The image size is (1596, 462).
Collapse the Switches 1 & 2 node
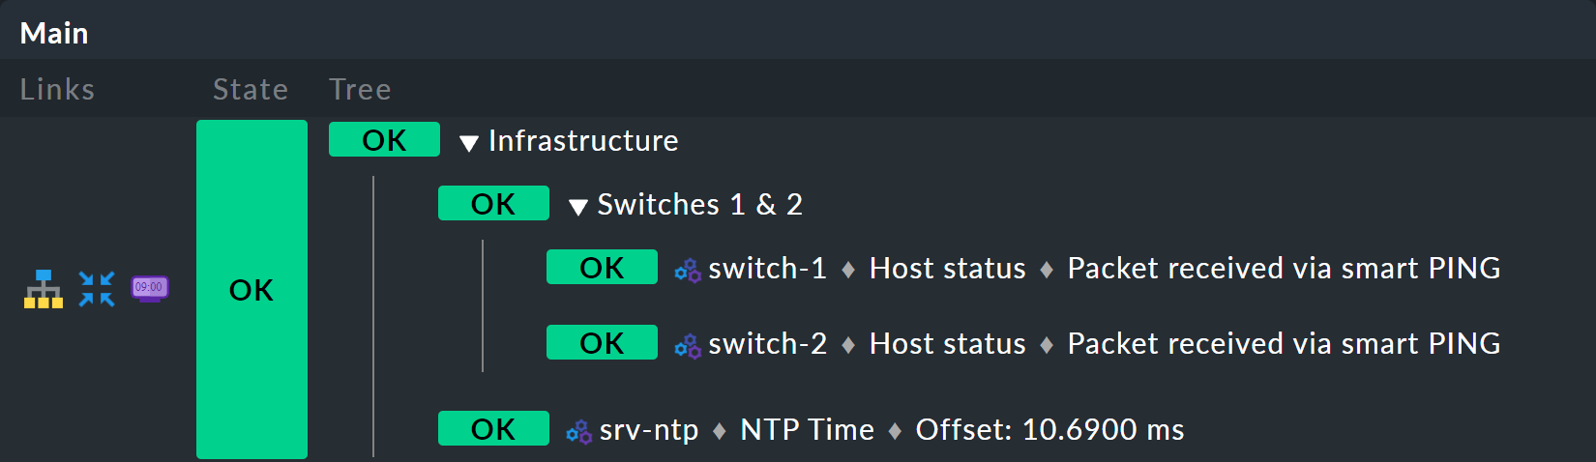coord(578,207)
